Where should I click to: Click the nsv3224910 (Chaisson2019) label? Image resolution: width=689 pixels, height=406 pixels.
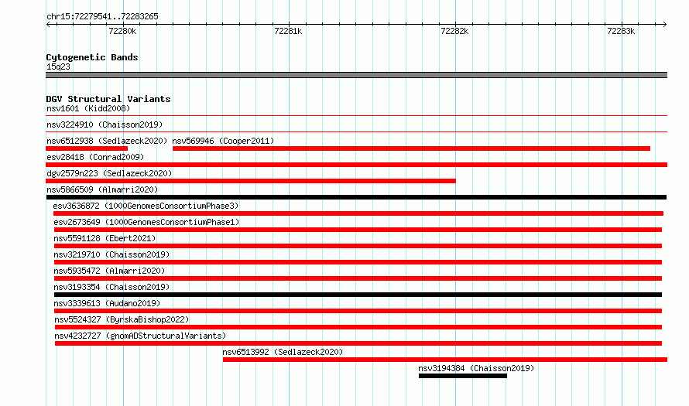[x=105, y=125]
